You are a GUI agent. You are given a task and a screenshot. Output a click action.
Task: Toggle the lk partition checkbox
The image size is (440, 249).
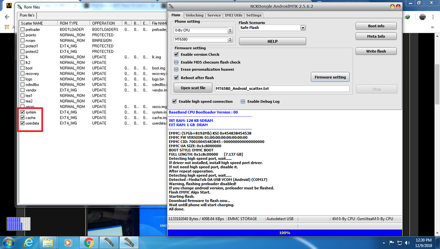coord(23,57)
